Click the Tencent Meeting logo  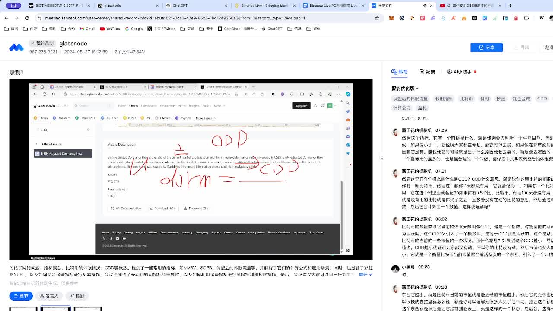(x=16, y=48)
